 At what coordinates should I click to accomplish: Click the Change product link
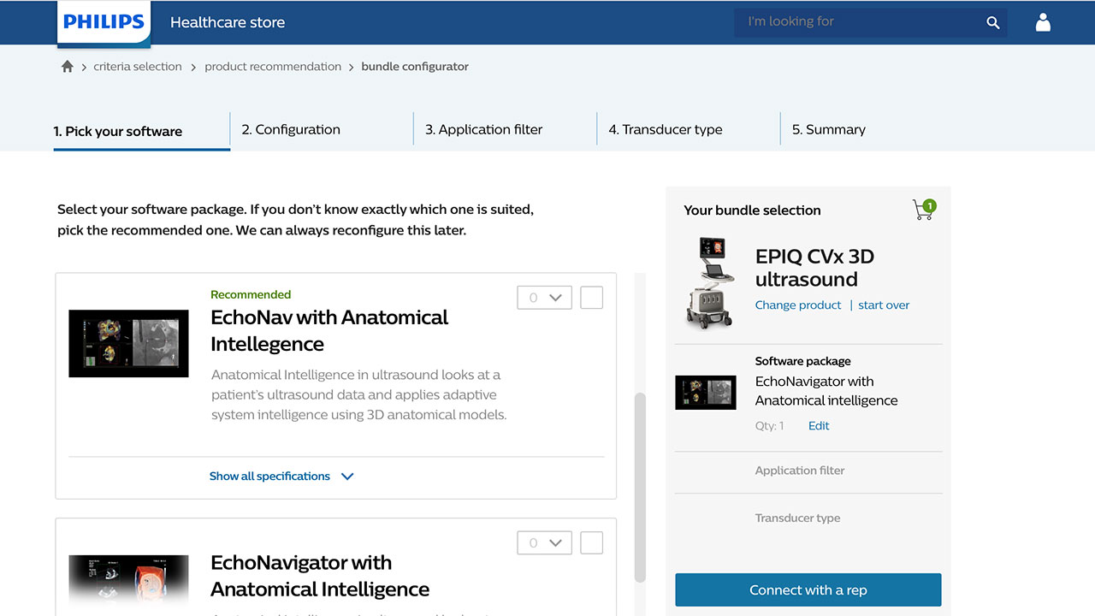(x=797, y=305)
